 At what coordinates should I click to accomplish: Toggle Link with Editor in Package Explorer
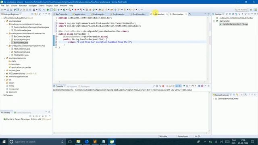[35, 14]
